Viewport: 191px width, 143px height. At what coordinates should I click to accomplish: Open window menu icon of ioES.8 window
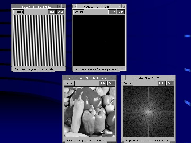(75, 6)
